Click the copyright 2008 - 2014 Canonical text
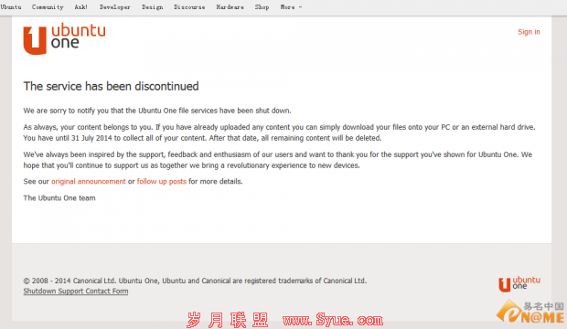 (x=195, y=281)
